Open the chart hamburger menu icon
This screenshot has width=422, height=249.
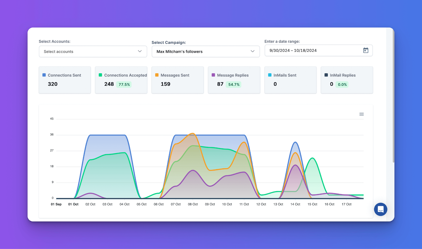pyautogui.click(x=362, y=114)
